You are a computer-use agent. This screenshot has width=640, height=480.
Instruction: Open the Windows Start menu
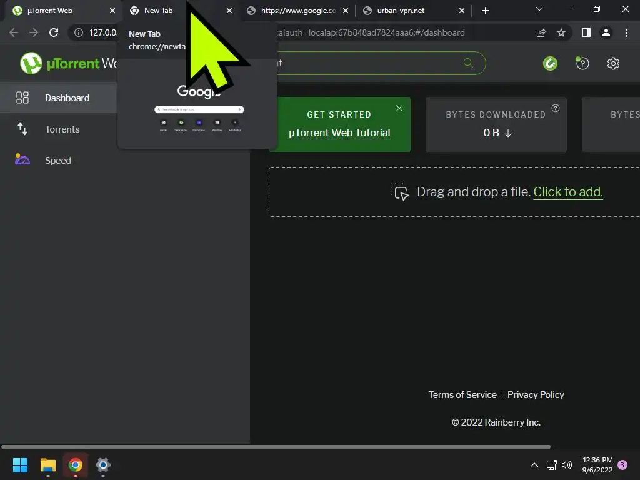coord(20,465)
